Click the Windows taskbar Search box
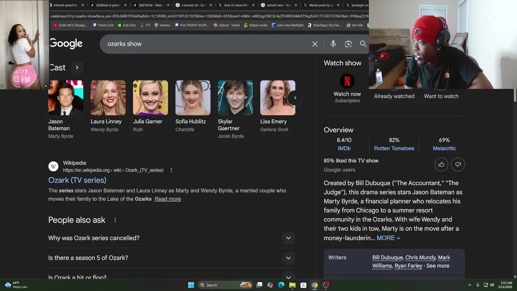Screen dimensions: 517x291 click(225, 285)
